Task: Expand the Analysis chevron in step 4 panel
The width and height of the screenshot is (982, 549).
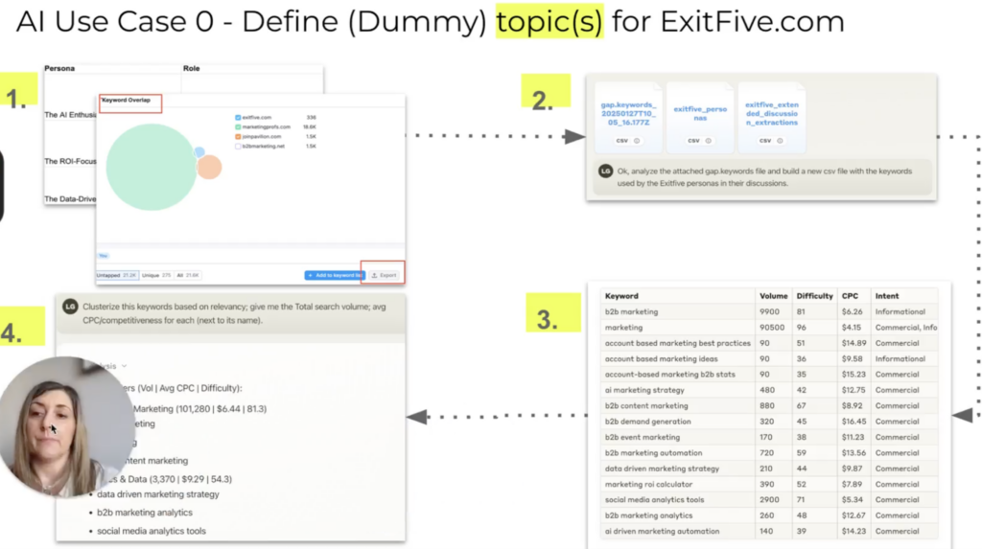Action: 124,366
